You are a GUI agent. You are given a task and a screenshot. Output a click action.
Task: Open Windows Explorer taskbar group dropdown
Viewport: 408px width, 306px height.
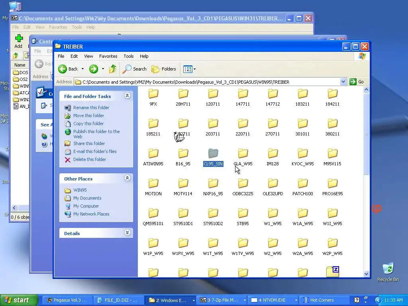pyautogui.click(x=194, y=300)
